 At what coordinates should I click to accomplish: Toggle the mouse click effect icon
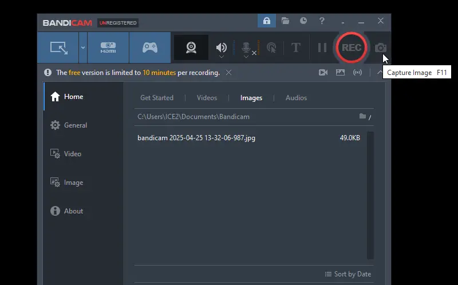tap(271, 47)
